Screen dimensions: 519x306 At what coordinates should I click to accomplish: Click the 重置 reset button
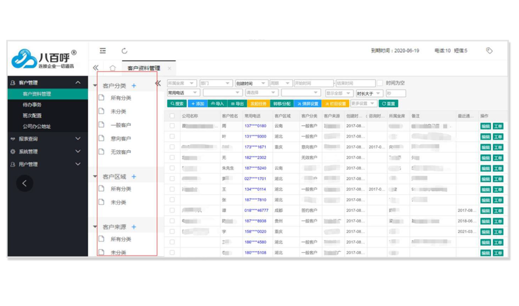point(389,104)
